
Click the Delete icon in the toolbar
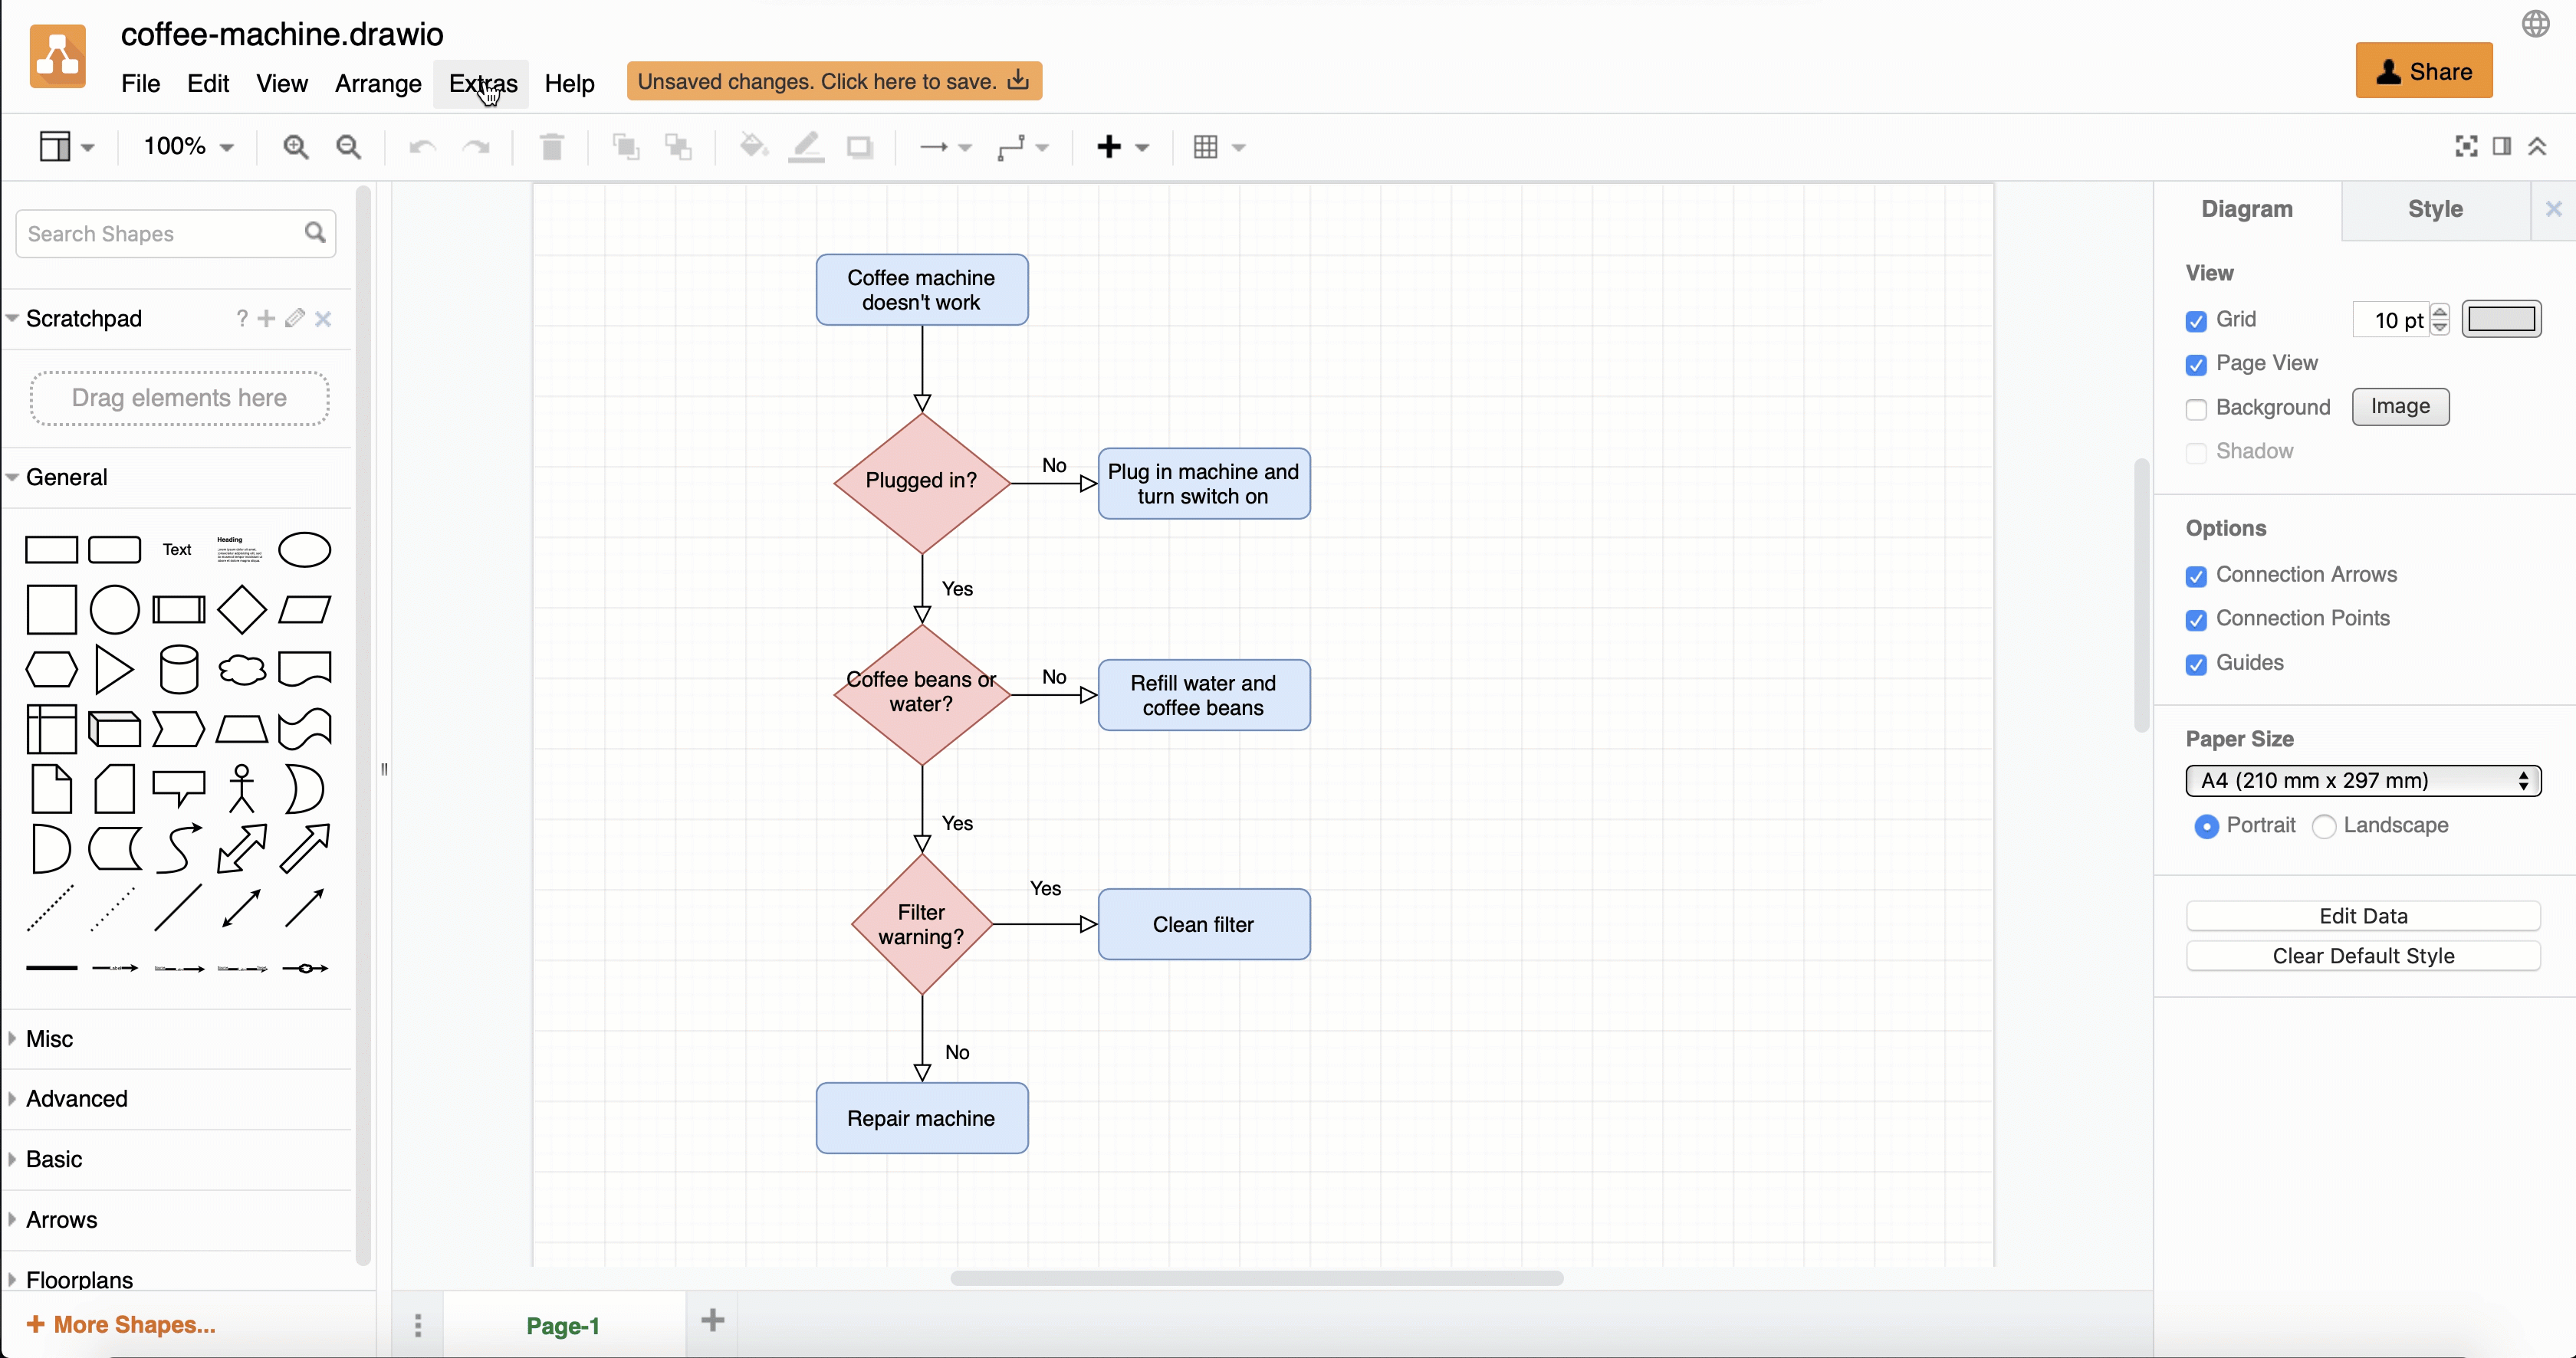551,147
